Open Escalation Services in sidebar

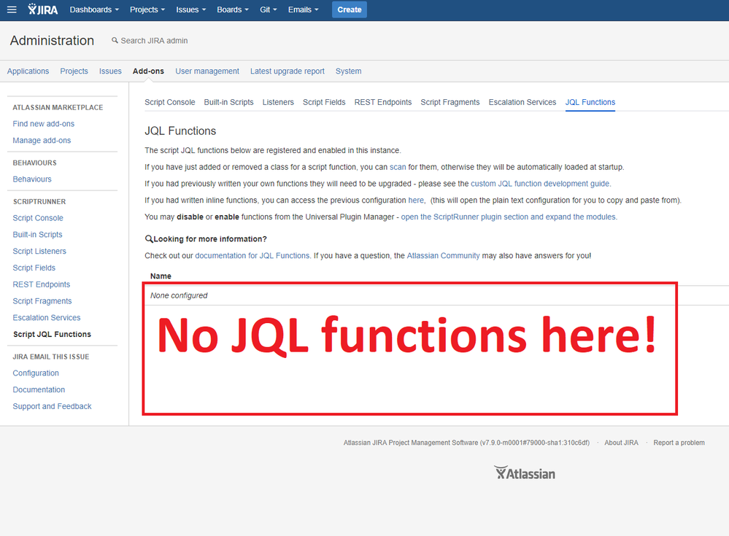pos(47,318)
